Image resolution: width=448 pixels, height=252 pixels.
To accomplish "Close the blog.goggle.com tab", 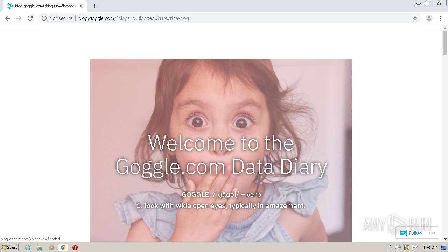I will coord(81,6).
